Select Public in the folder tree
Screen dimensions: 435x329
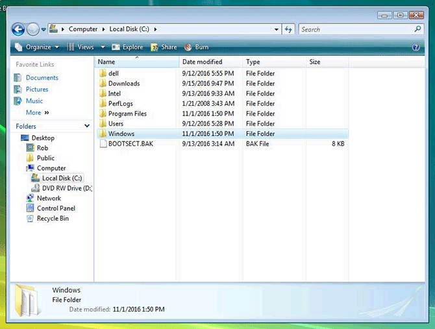(45, 158)
